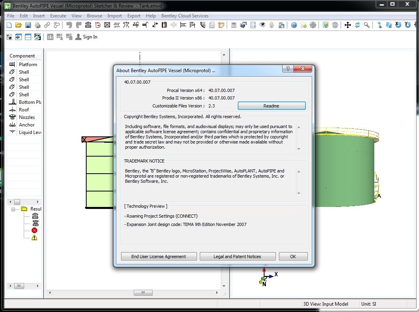Screen dimensions: 419x312
Task: Open the Execute menu
Action: [58, 16]
